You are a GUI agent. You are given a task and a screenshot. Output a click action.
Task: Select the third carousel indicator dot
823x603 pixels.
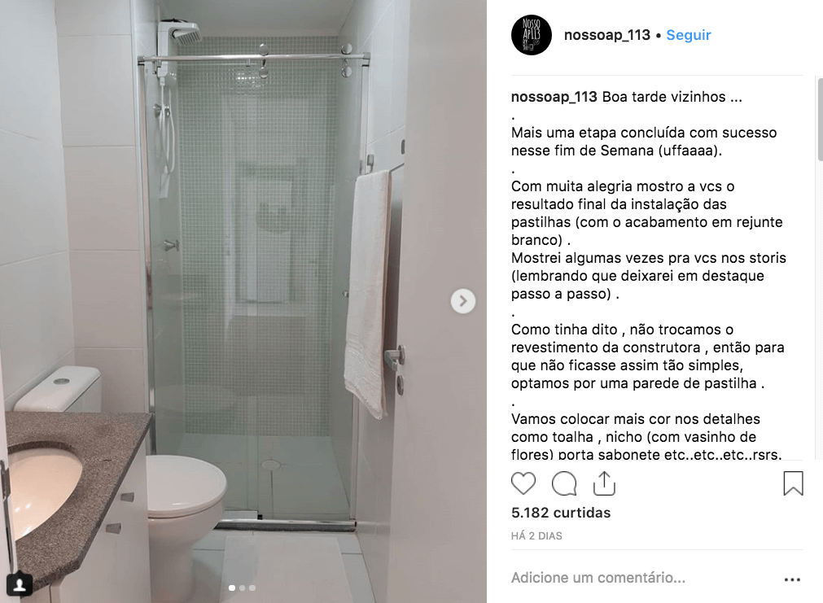(252, 588)
